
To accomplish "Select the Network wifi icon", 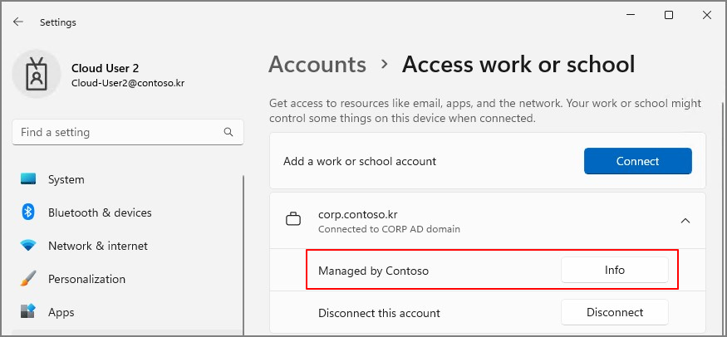I will coord(28,246).
